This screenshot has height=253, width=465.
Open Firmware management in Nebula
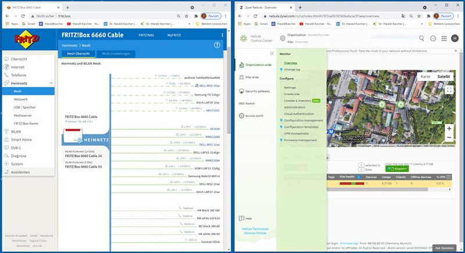coord(301,140)
